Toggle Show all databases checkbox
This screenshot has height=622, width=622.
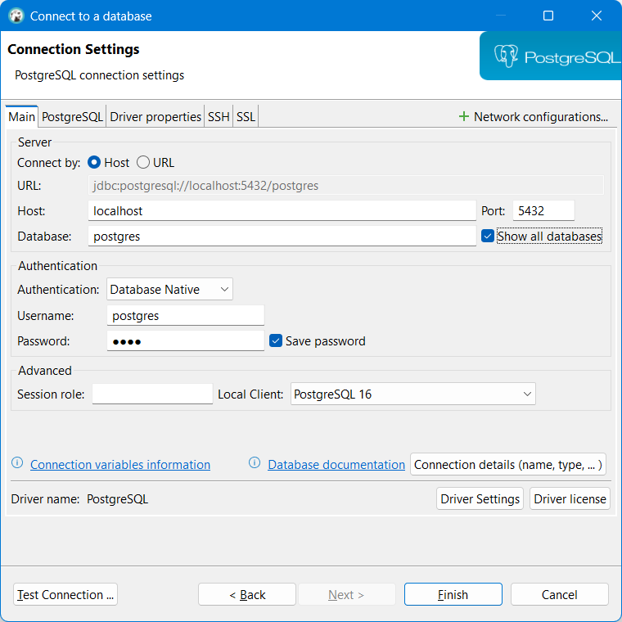click(488, 236)
